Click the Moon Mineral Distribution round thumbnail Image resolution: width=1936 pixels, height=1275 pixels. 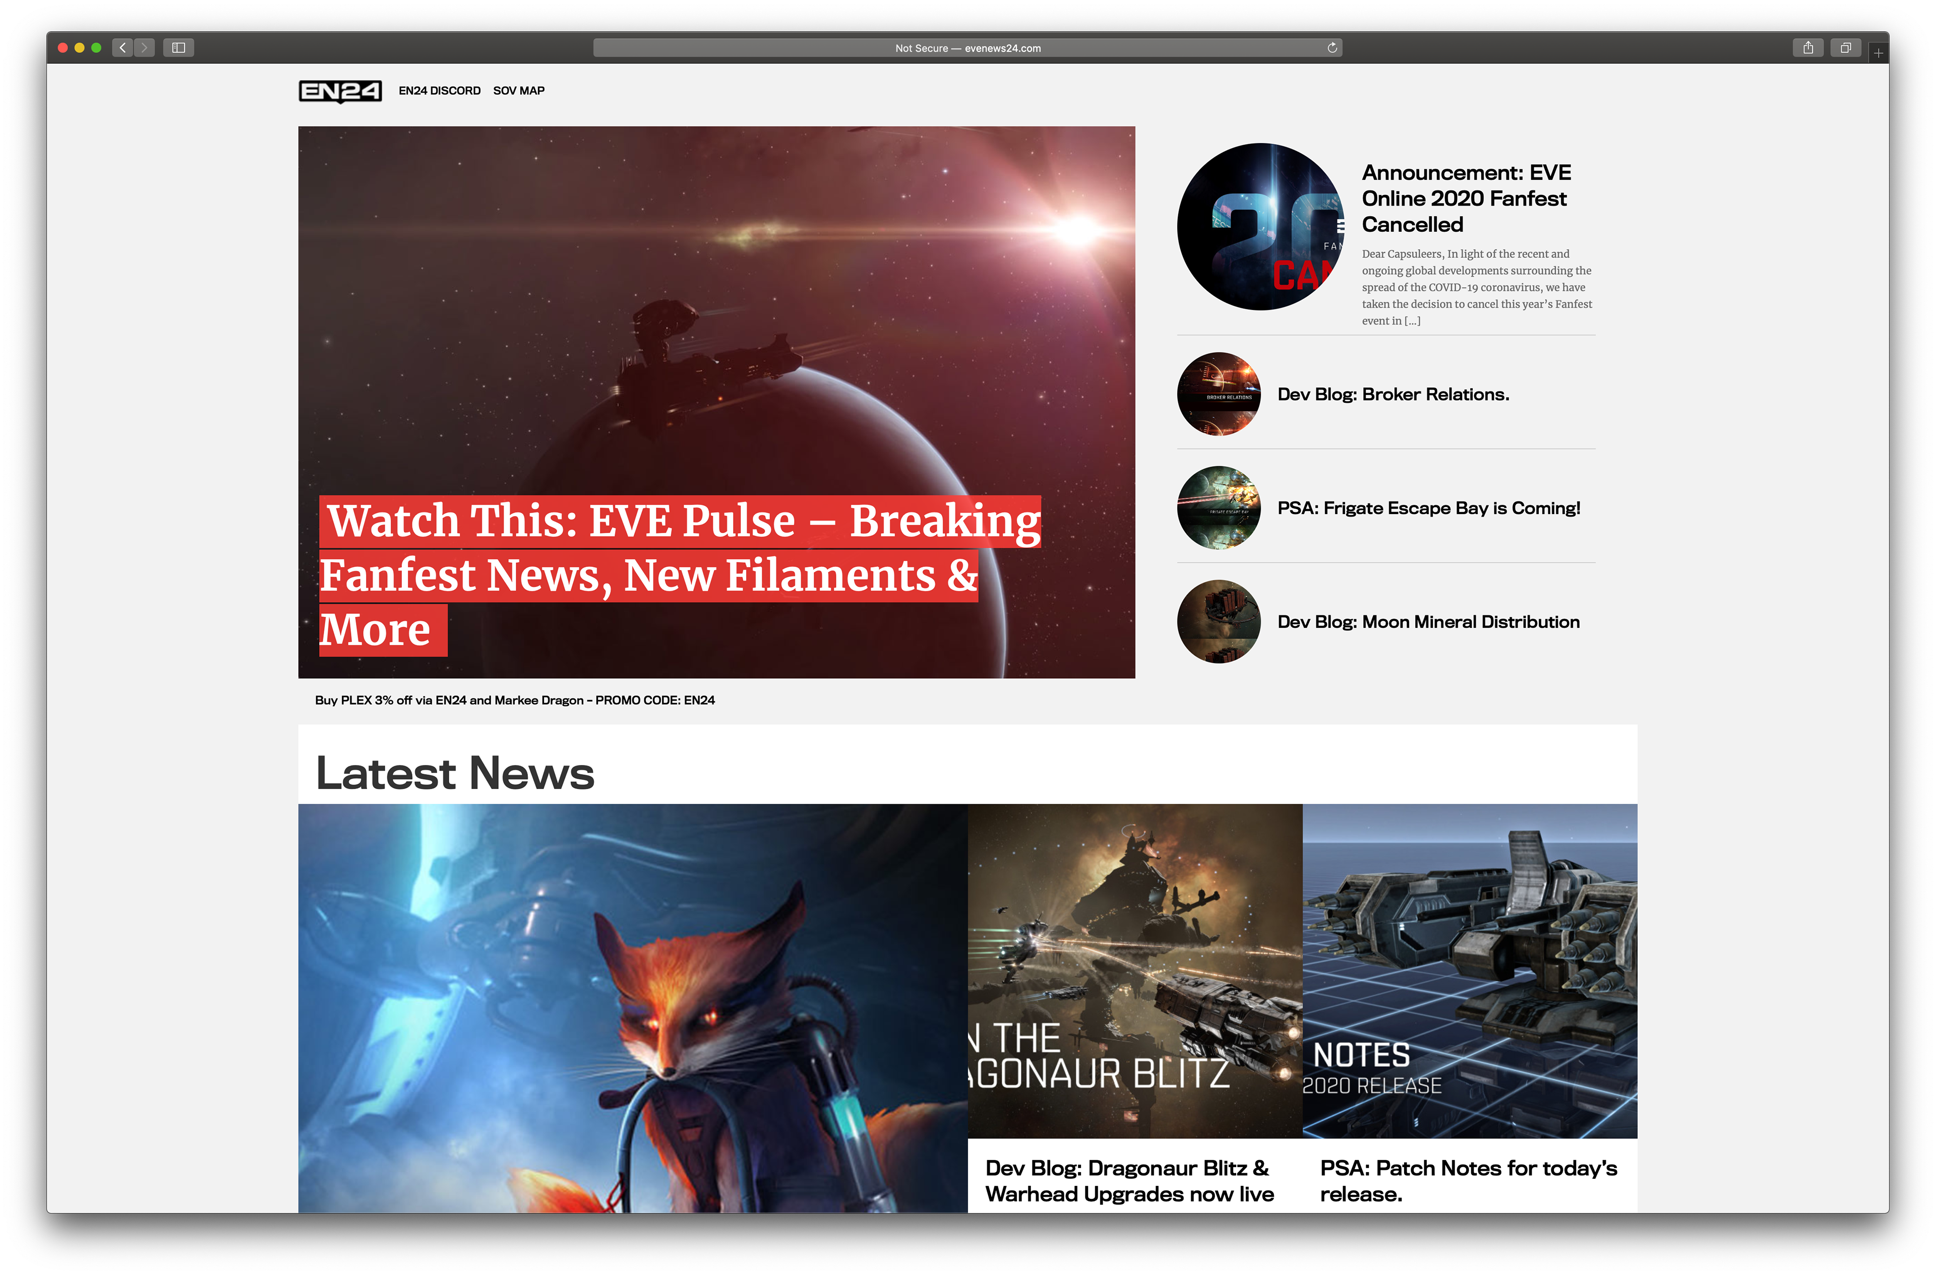coord(1219,622)
